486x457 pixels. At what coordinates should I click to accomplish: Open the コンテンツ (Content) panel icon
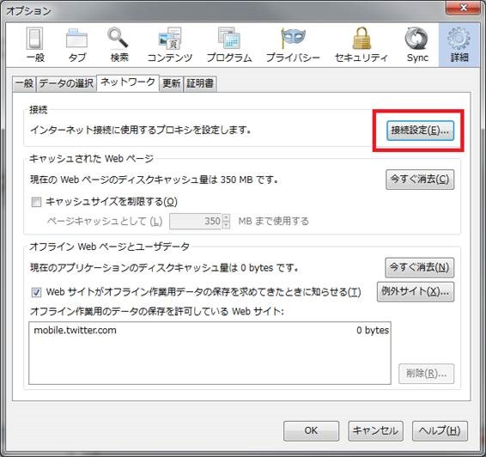tap(170, 39)
